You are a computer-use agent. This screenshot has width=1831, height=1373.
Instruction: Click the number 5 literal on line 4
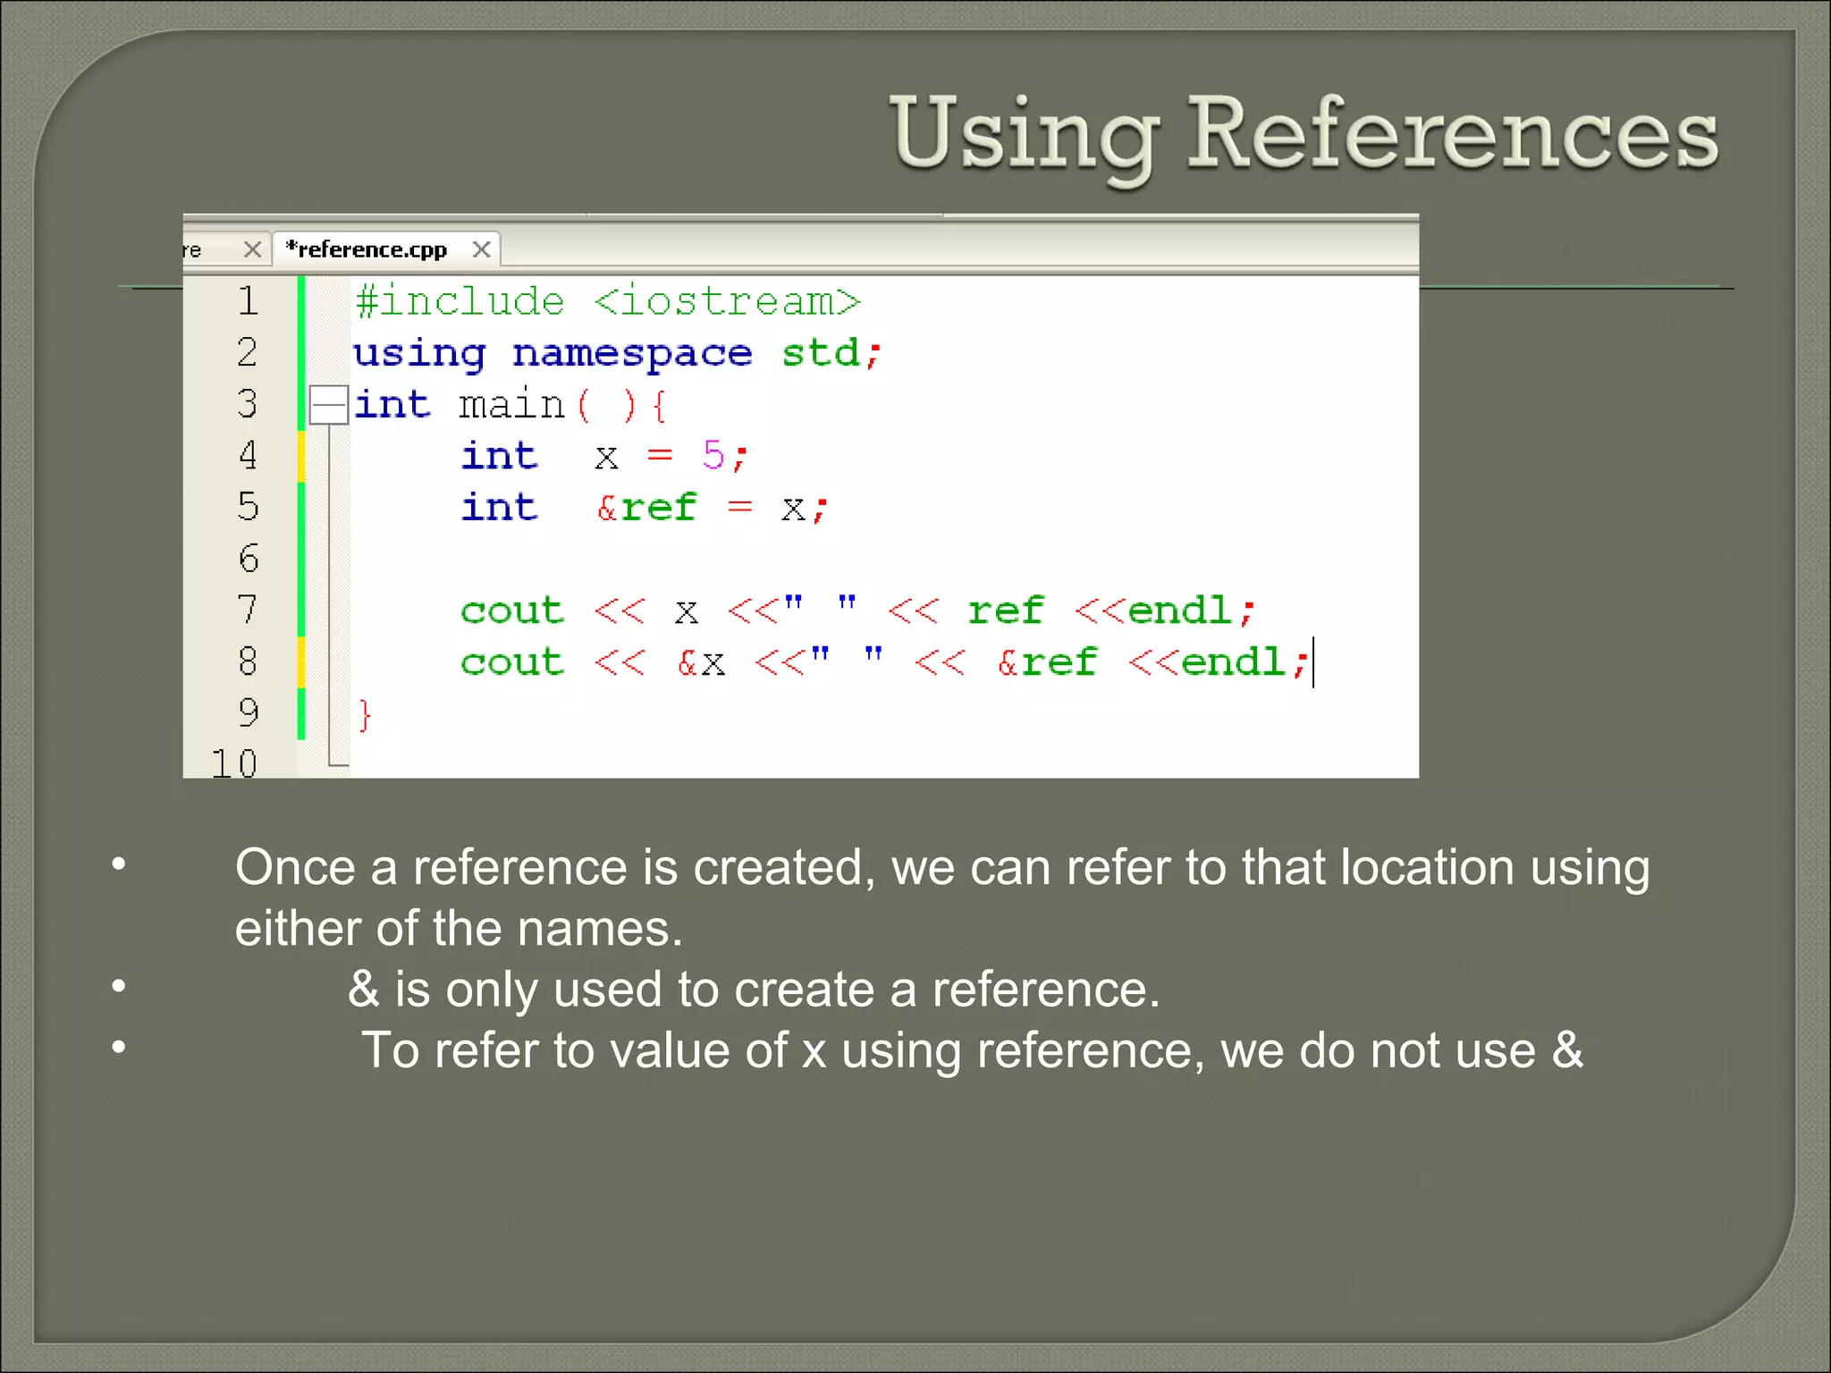(x=713, y=456)
